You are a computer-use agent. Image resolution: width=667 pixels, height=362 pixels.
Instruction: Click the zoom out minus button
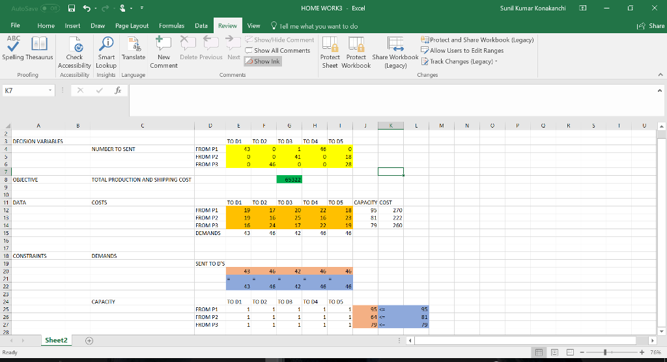coord(582,352)
